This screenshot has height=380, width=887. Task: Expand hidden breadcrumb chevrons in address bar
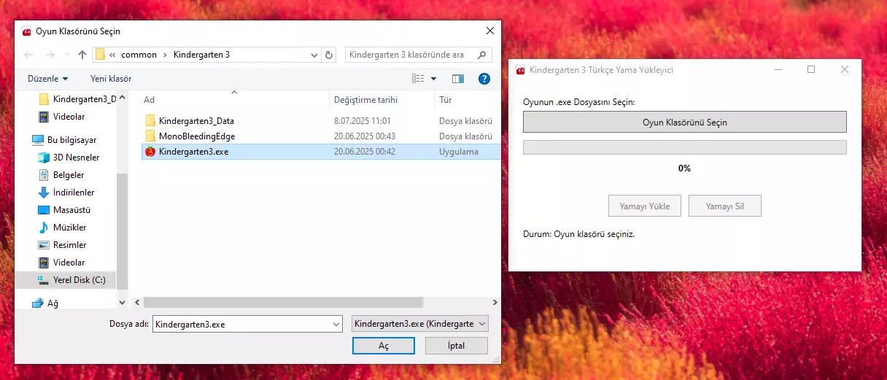pyautogui.click(x=113, y=55)
